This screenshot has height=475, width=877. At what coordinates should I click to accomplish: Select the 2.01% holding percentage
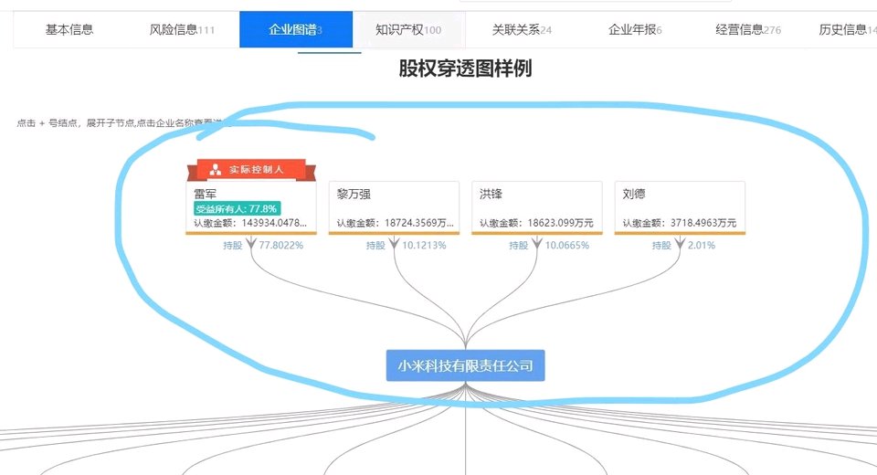click(x=702, y=245)
